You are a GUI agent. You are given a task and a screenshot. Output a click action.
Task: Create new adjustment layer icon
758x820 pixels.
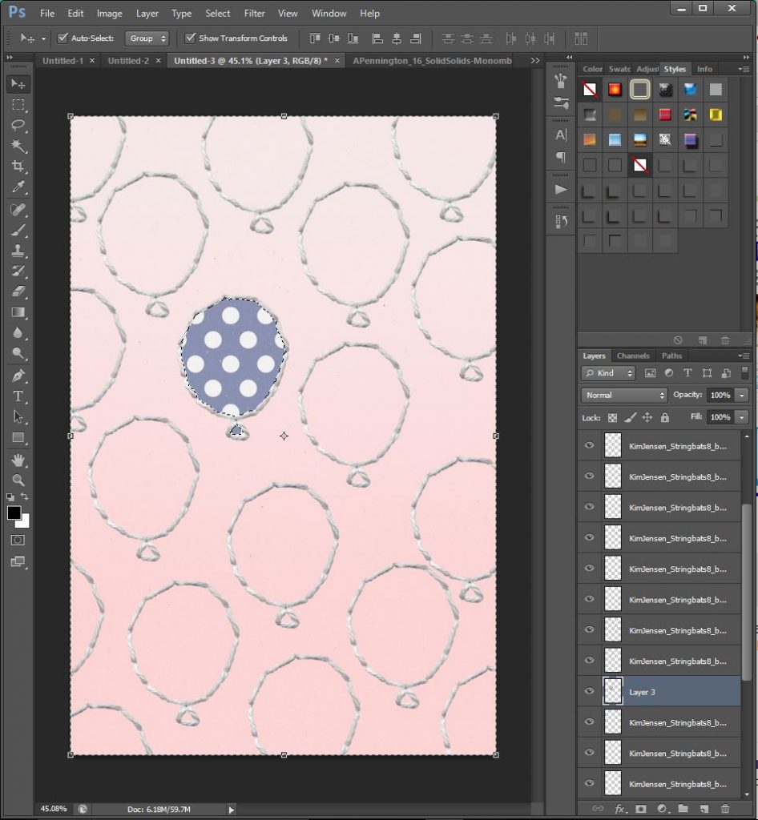pos(662,809)
